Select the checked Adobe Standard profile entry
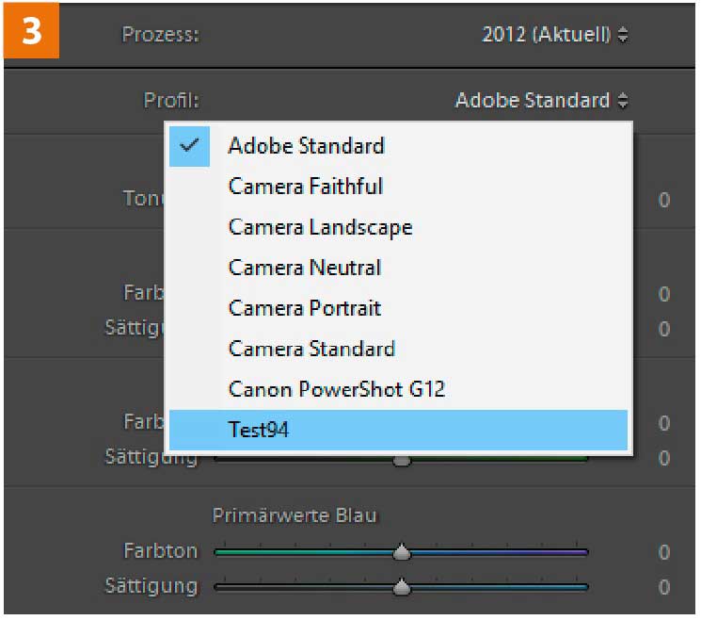This screenshot has height=620, width=701. [x=306, y=146]
